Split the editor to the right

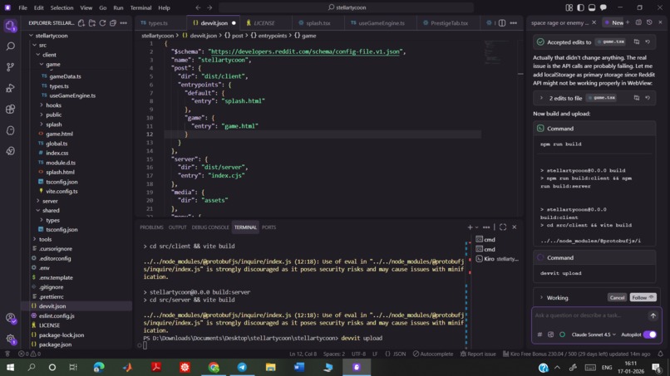[x=502, y=23]
